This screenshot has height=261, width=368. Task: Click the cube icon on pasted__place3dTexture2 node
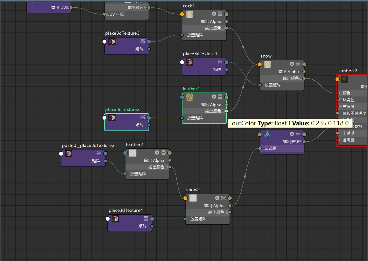(x=69, y=154)
